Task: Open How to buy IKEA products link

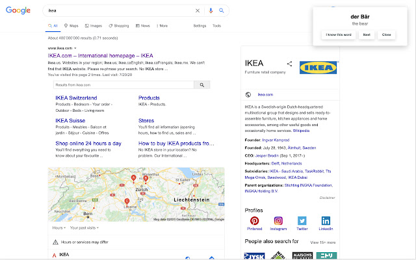Action: tap(176, 144)
